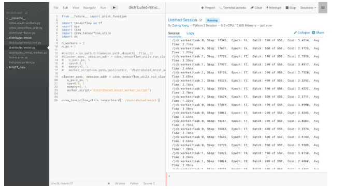Open the Sessions dropdown
The height and width of the screenshot is (189, 345).
[x=308, y=8]
